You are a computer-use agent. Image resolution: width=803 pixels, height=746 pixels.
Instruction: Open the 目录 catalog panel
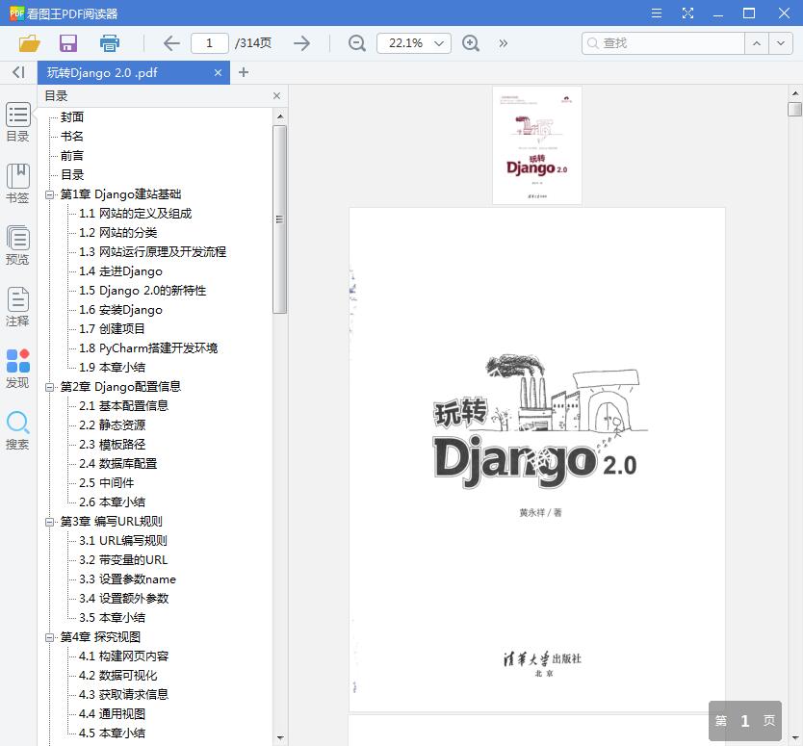coord(17,123)
